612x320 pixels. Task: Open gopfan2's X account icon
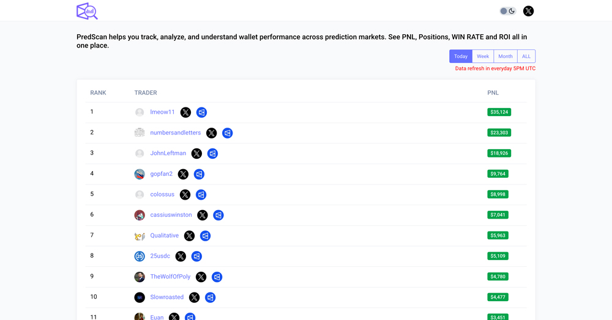[x=183, y=174]
